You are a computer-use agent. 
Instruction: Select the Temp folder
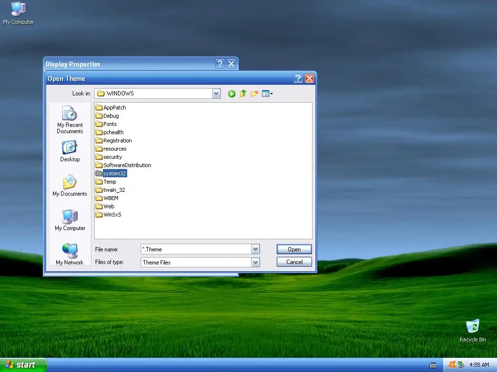click(106, 182)
